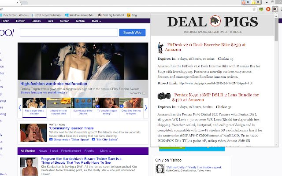The height and width of the screenshot is (176, 282).
Task: Click scroll-down arrow of Deal Pigs popup
Action: pos(276,144)
